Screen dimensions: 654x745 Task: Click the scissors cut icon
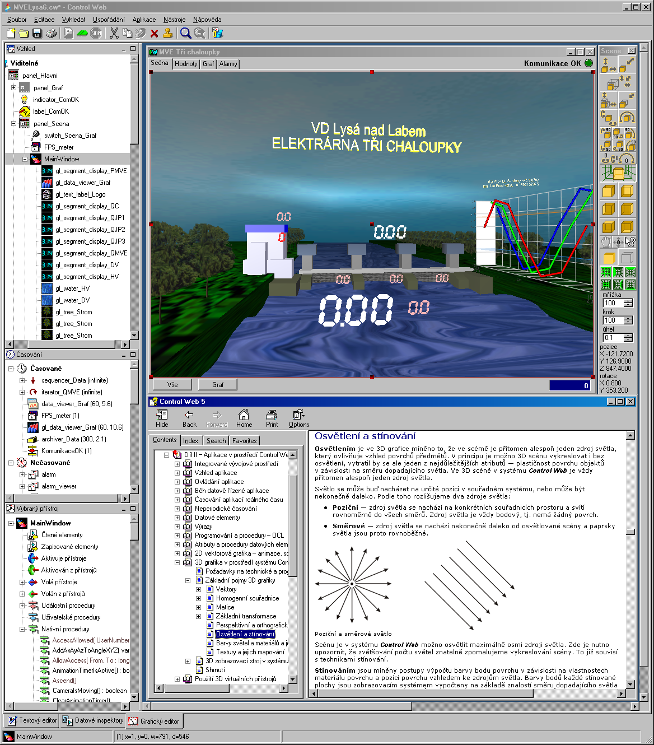(114, 34)
